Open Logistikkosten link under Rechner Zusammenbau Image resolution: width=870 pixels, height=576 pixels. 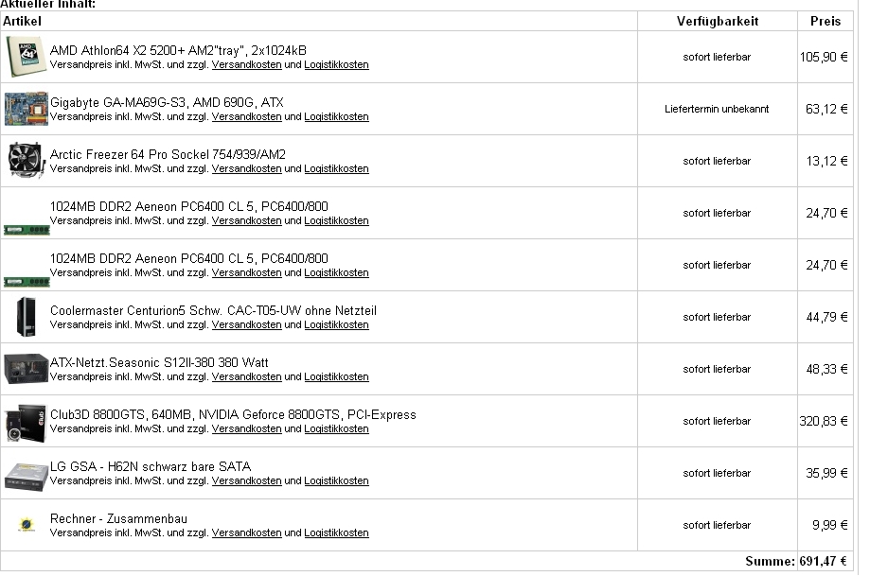point(336,532)
